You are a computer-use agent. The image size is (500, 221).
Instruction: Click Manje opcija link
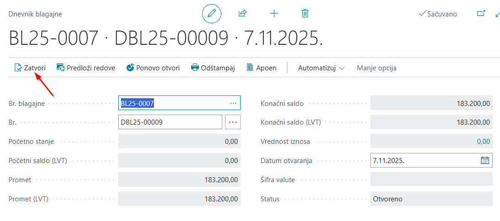click(x=377, y=68)
